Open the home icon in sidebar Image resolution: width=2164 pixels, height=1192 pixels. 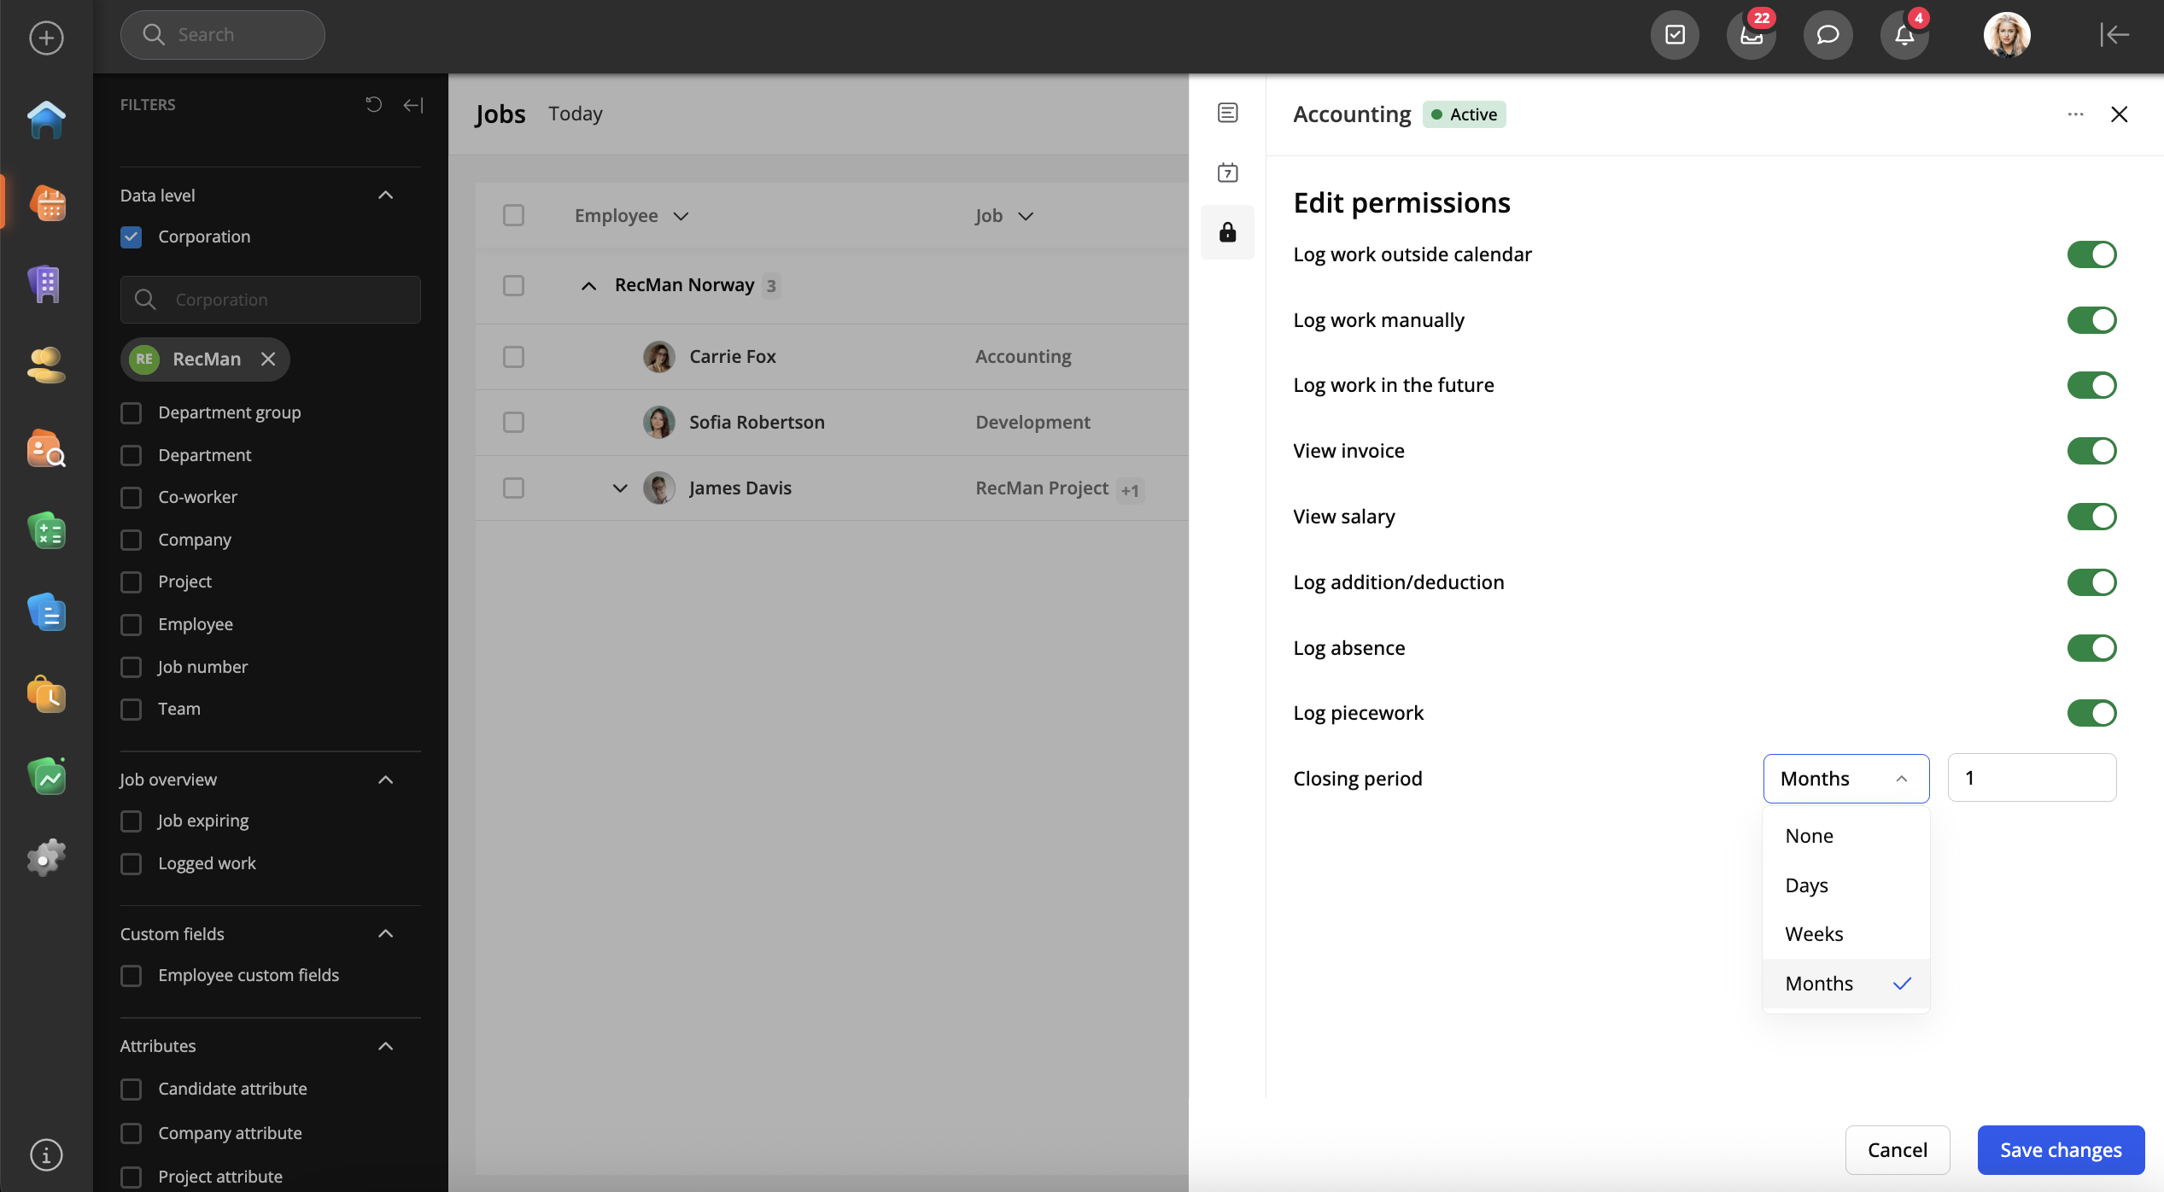coord(46,120)
